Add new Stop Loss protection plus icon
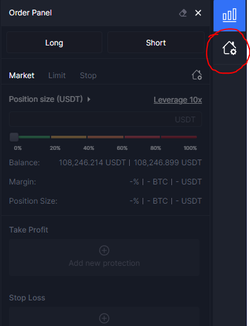Viewport: 250px width, 326px height. [104, 318]
